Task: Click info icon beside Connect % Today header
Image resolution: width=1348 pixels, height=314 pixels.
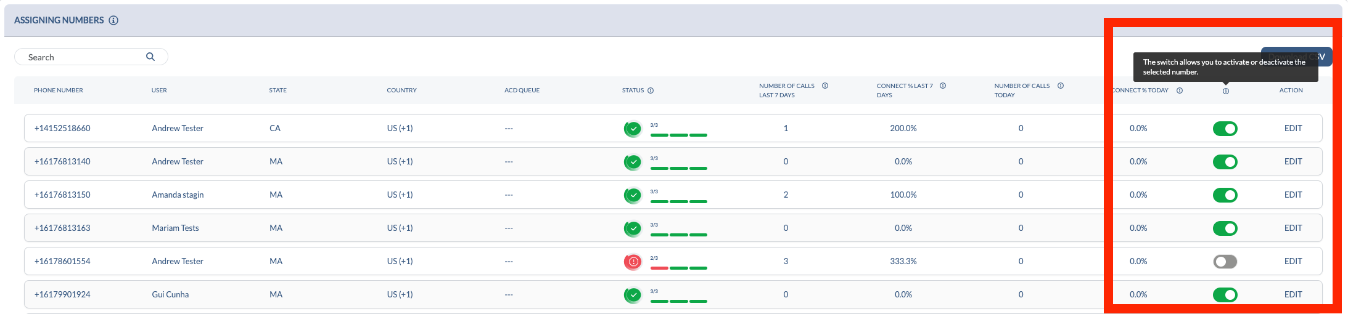Action: point(1180,91)
